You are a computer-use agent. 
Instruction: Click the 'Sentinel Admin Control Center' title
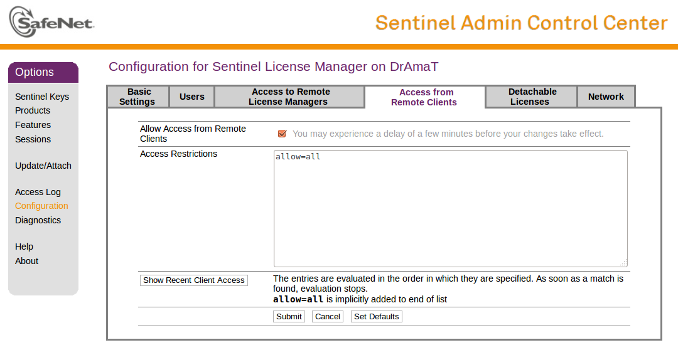522,23
